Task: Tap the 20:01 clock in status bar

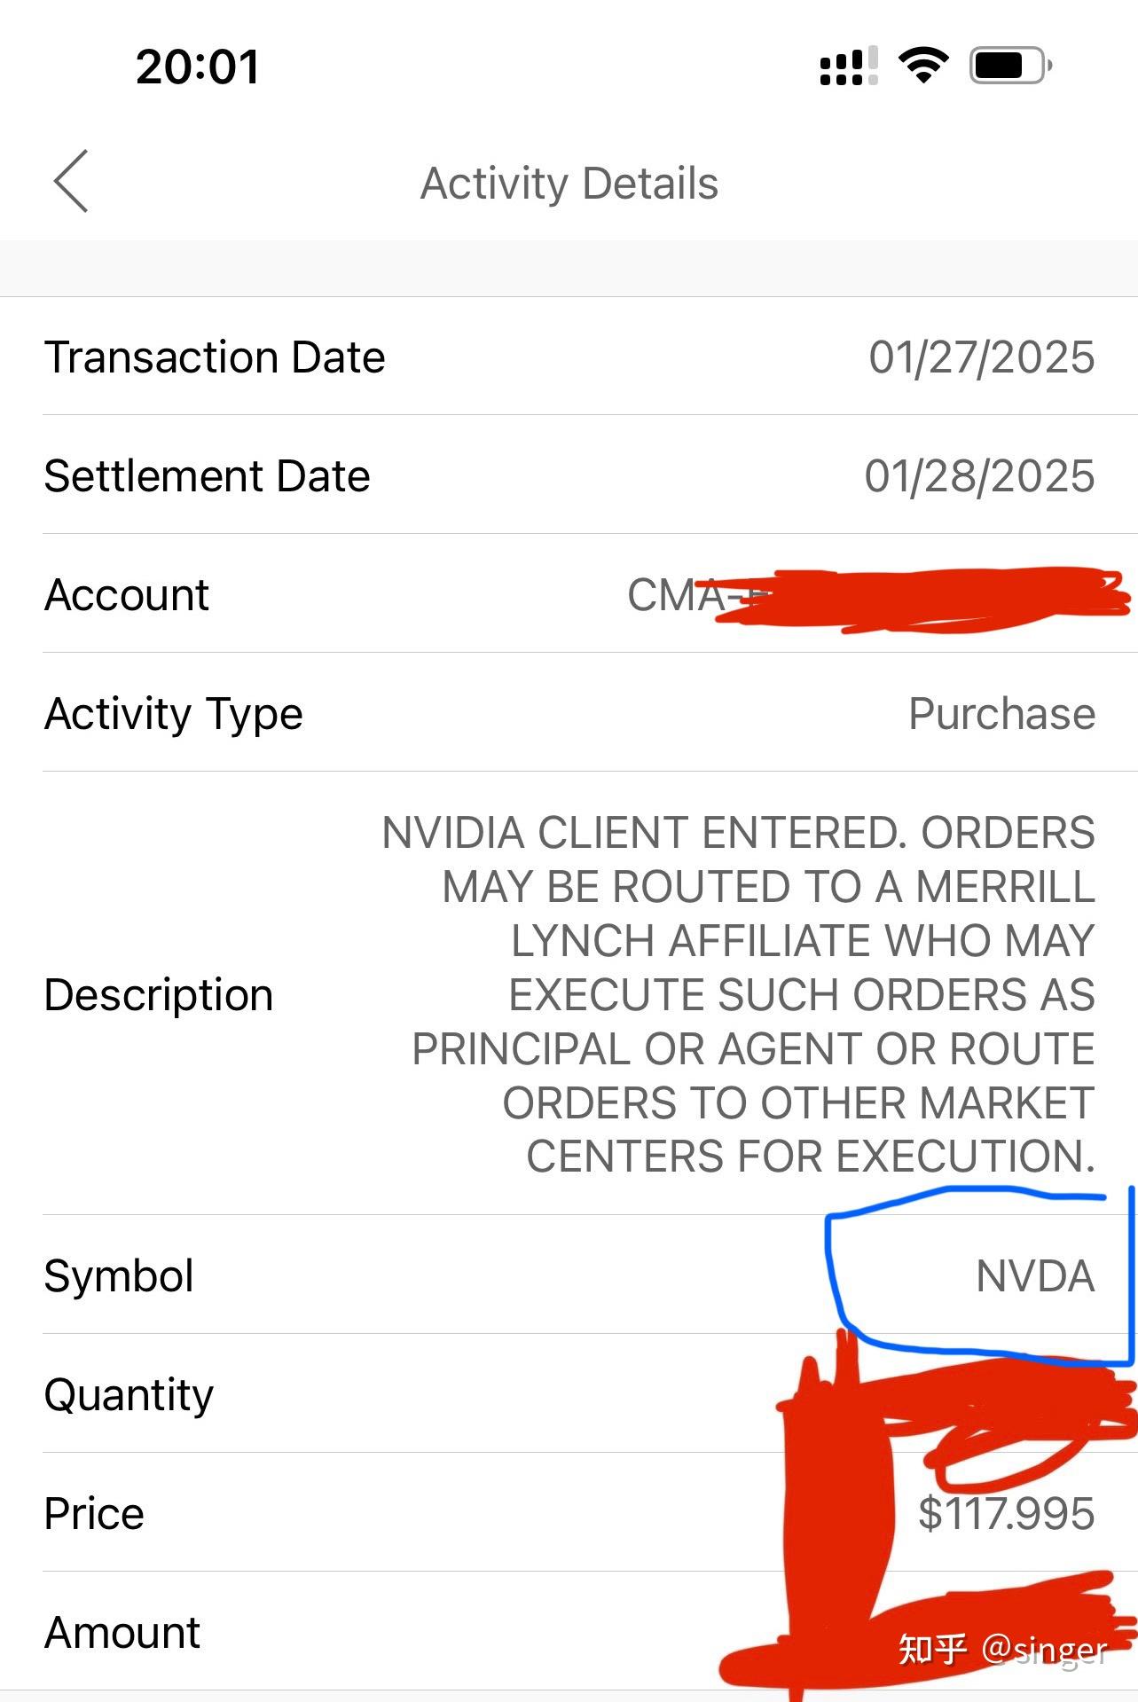Action: pyautogui.click(x=198, y=67)
